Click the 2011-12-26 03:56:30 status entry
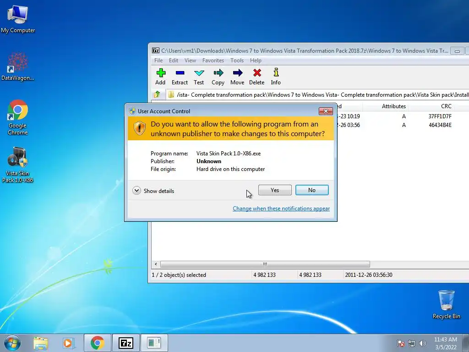This screenshot has width=469, height=352. [369, 275]
